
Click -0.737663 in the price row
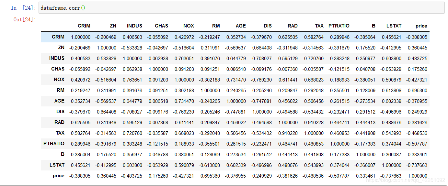[391, 176]
